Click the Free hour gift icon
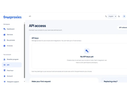The height and width of the screenshot is (95, 127). coord(5,70)
